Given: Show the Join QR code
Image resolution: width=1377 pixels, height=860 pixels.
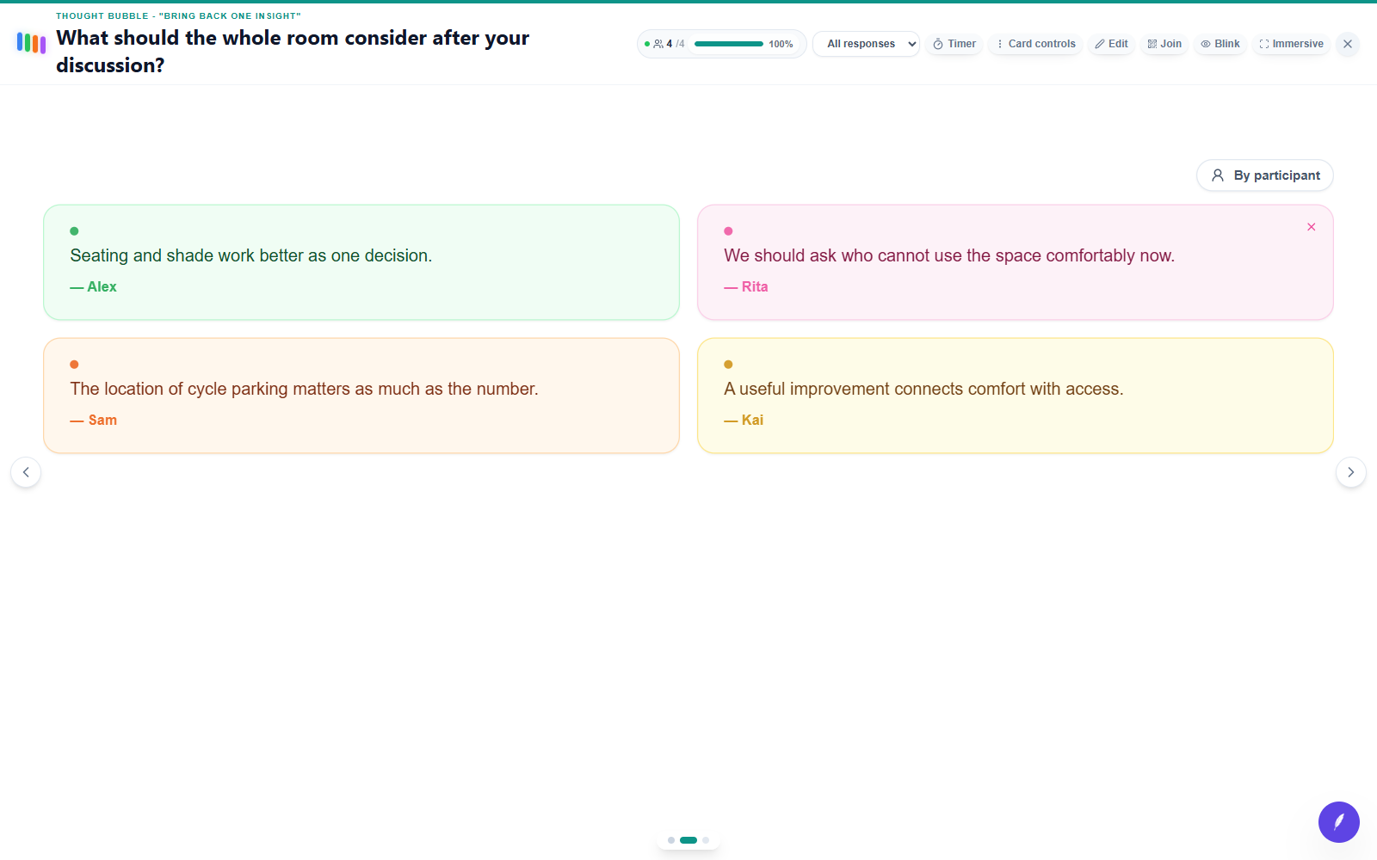Looking at the screenshot, I should click(1164, 44).
